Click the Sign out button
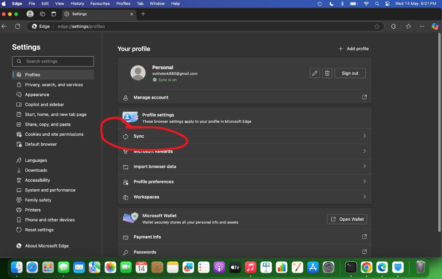This screenshot has width=442, height=279. point(350,73)
